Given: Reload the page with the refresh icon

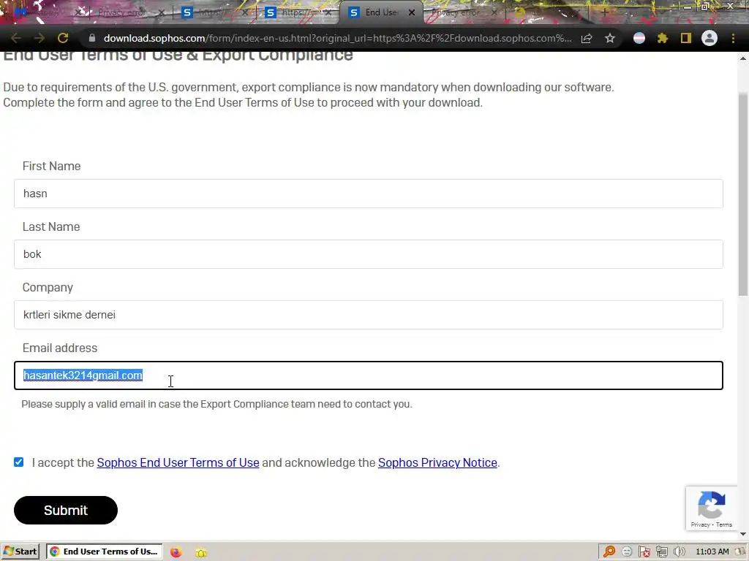Looking at the screenshot, I should point(63,38).
